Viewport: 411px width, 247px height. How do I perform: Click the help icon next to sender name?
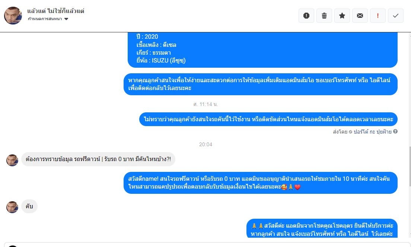tap(395, 131)
